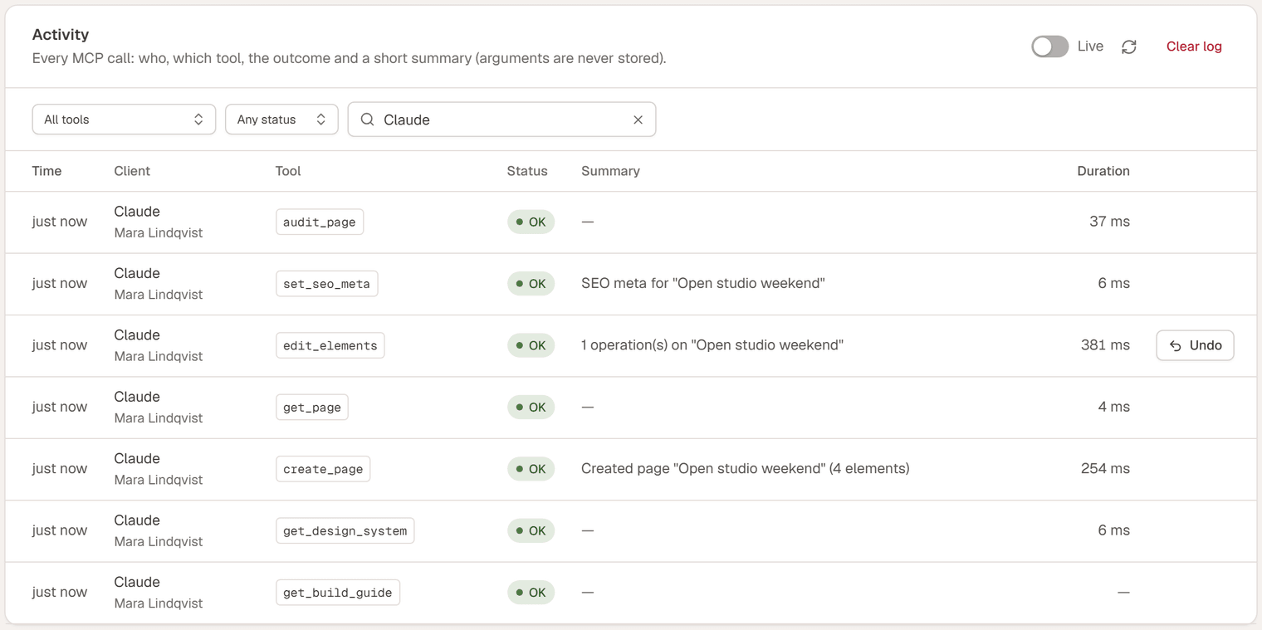Click the Status column header
Screen dimensions: 1262x630
pos(527,171)
